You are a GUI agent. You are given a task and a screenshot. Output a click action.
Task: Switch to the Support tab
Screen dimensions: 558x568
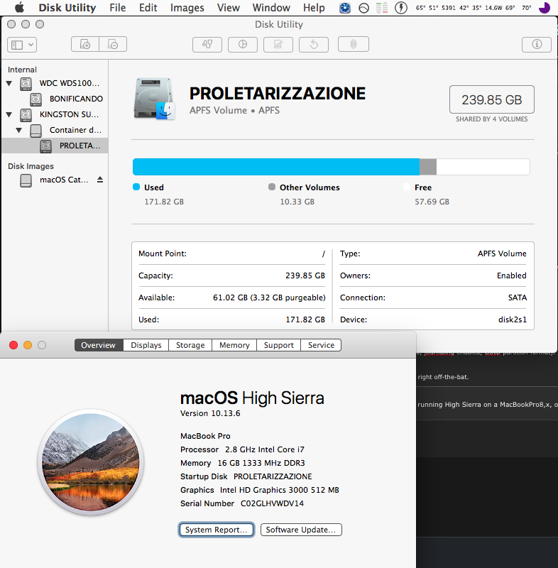coord(278,345)
